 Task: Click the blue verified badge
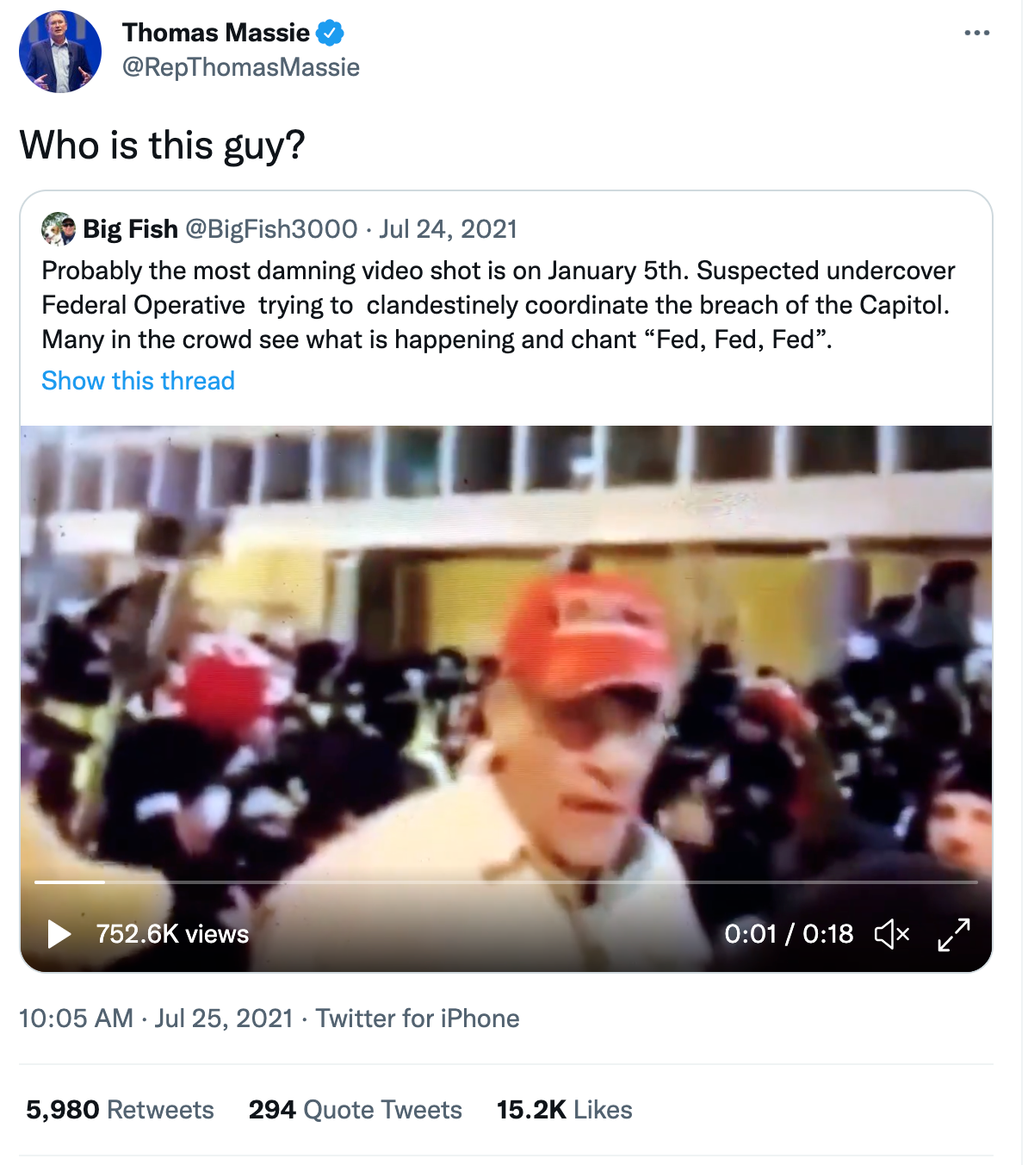pyautogui.click(x=330, y=33)
